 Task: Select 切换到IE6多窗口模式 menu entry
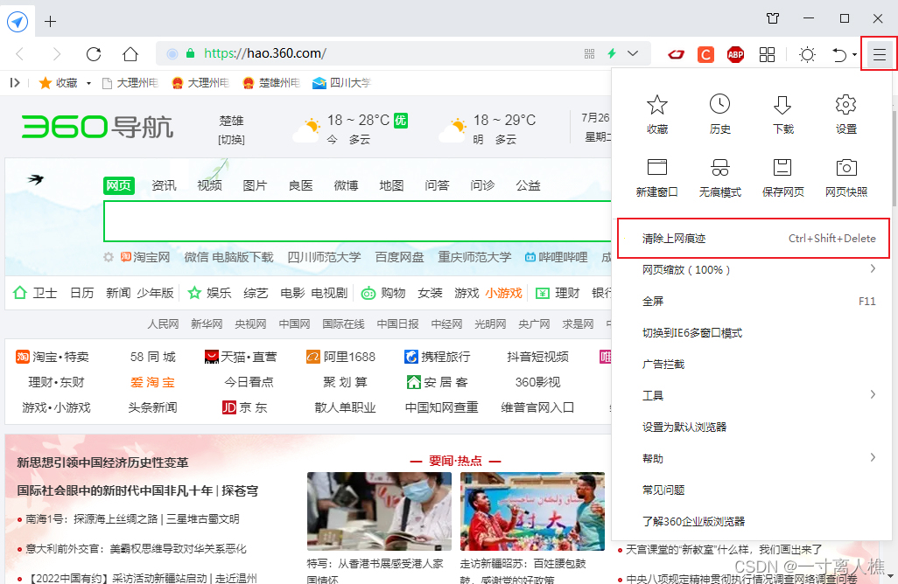coord(753,332)
